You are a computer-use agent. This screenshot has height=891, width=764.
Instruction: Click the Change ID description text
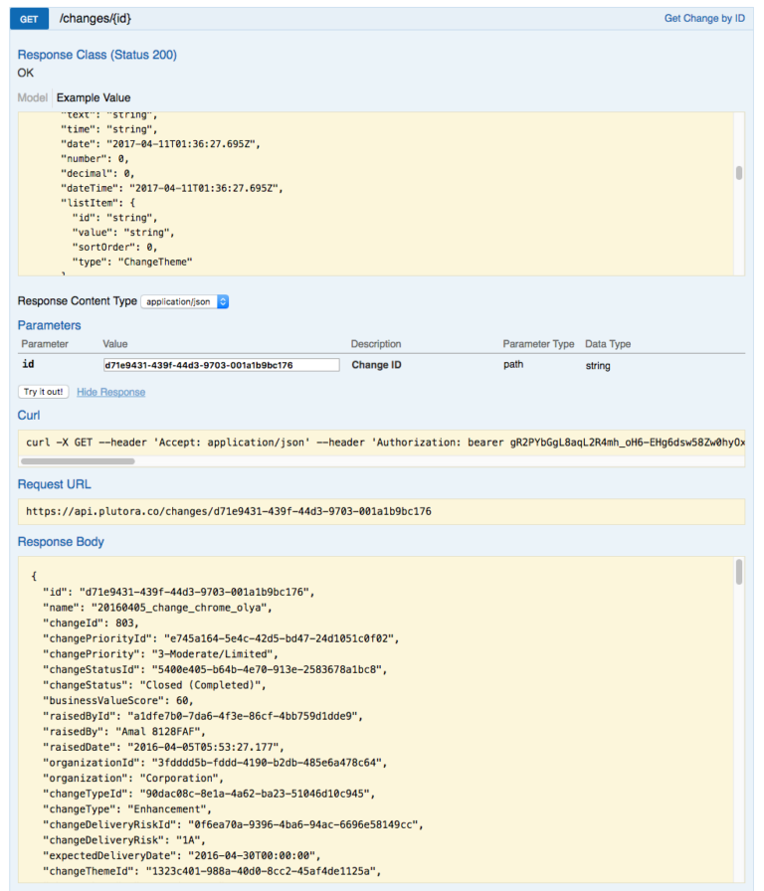coord(376,365)
